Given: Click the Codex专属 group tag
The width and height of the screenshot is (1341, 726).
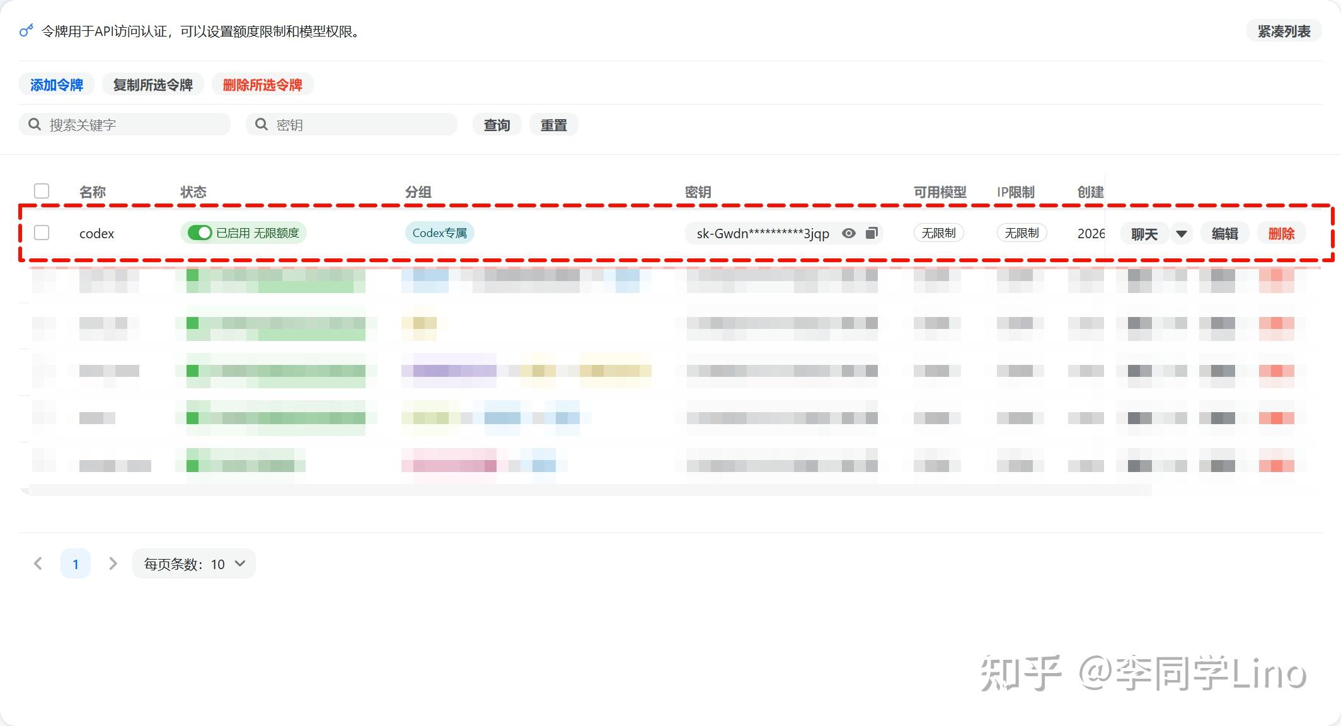Looking at the screenshot, I should point(439,233).
